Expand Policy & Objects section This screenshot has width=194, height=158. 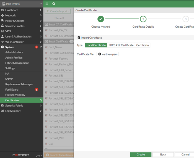click(22, 21)
